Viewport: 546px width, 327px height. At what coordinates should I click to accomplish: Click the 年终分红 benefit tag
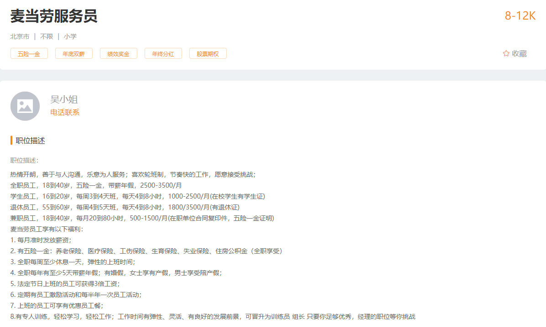click(163, 54)
